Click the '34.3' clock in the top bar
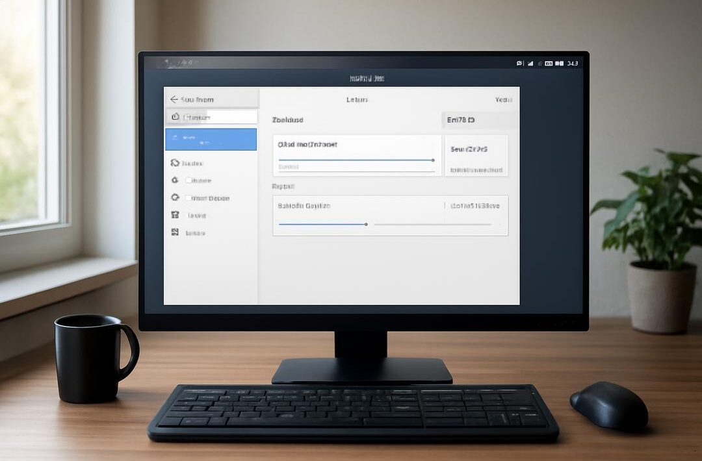This screenshot has height=461, width=702. click(573, 64)
